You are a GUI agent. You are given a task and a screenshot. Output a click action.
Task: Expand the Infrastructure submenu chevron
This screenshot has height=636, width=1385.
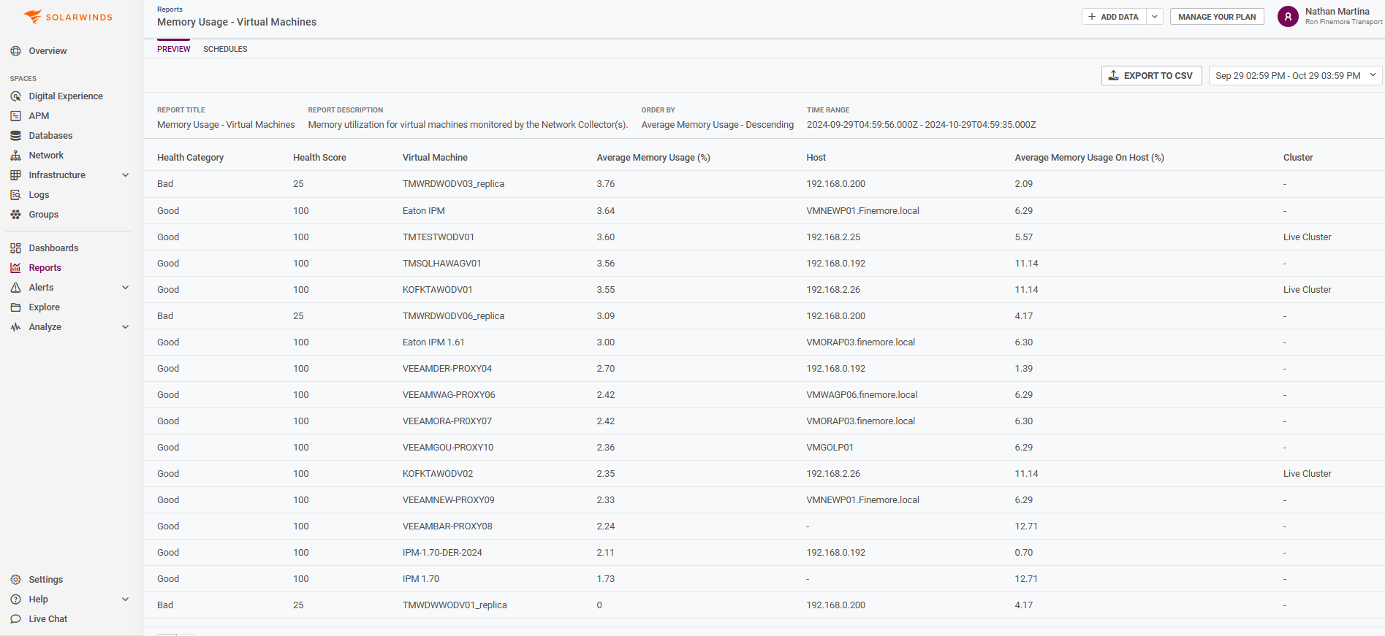click(x=125, y=175)
